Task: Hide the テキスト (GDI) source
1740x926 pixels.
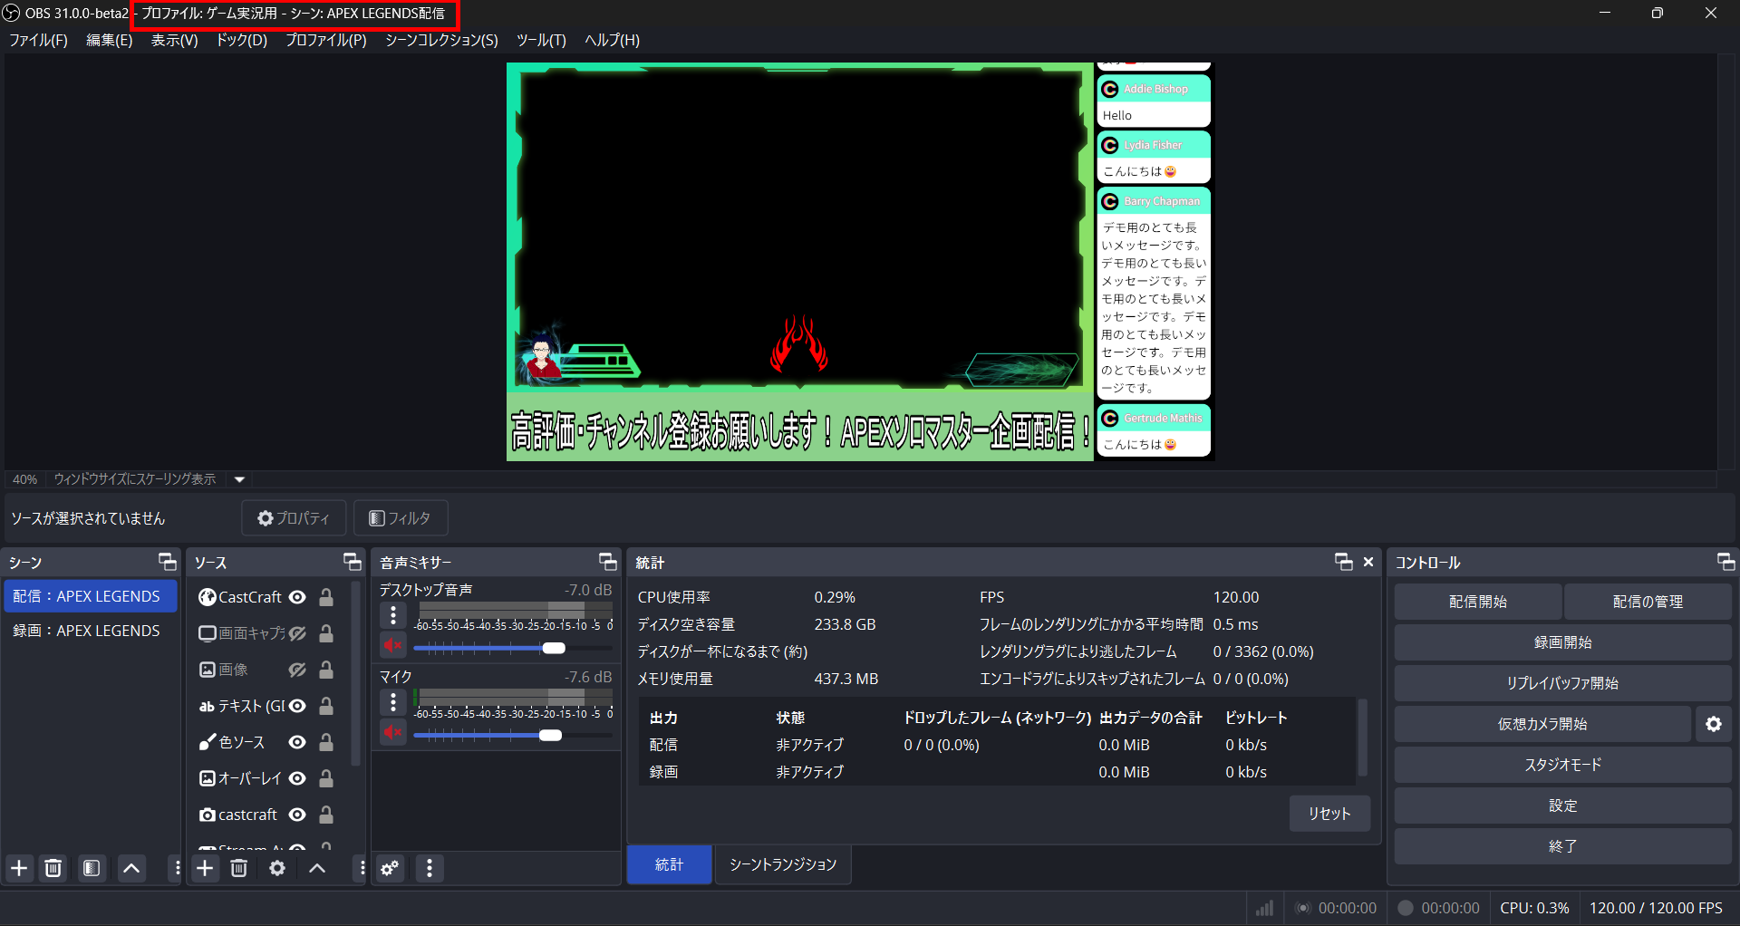Action: [x=297, y=706]
